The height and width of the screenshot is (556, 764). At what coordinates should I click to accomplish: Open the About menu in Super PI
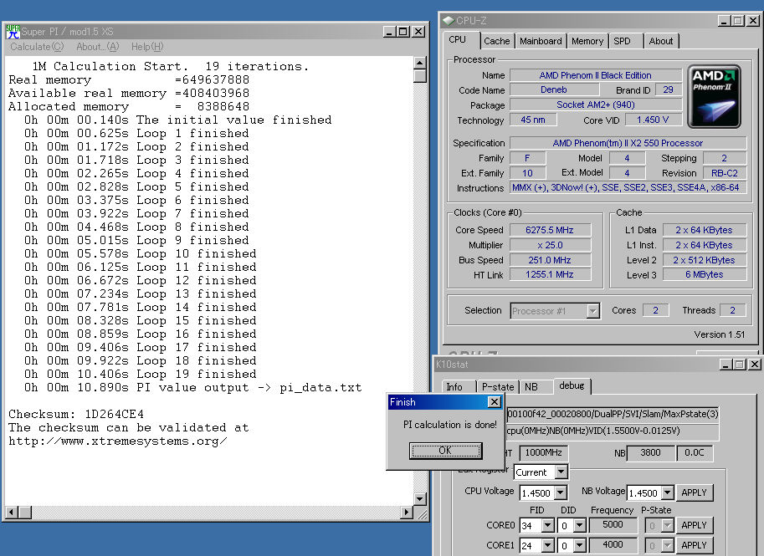[97, 47]
